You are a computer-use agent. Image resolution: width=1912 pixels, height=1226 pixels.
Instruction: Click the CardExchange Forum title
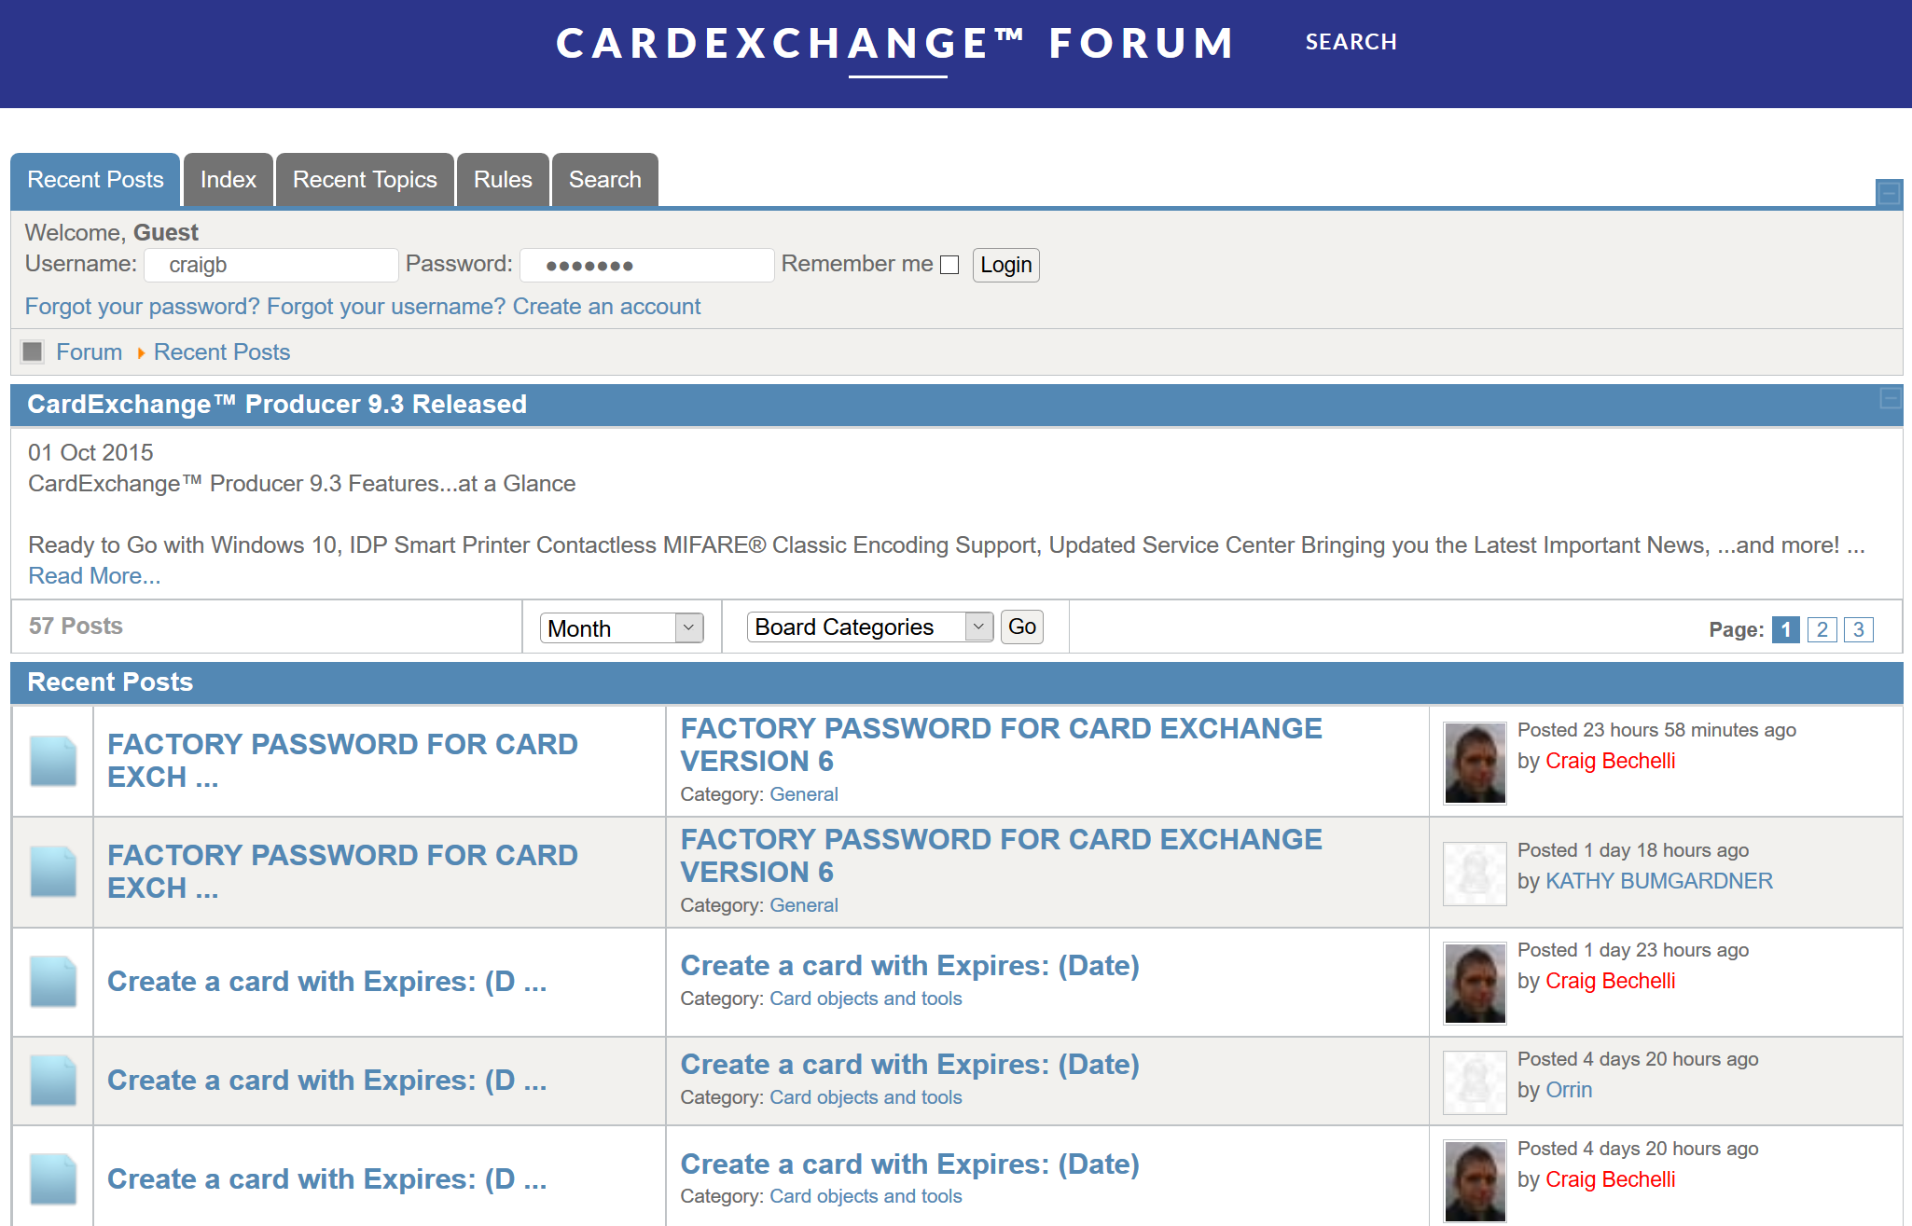coord(895,43)
